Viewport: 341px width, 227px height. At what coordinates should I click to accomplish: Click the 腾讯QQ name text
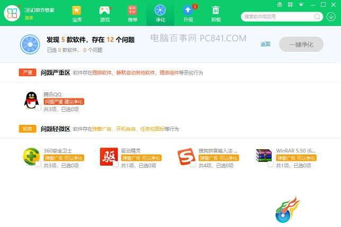(52, 95)
